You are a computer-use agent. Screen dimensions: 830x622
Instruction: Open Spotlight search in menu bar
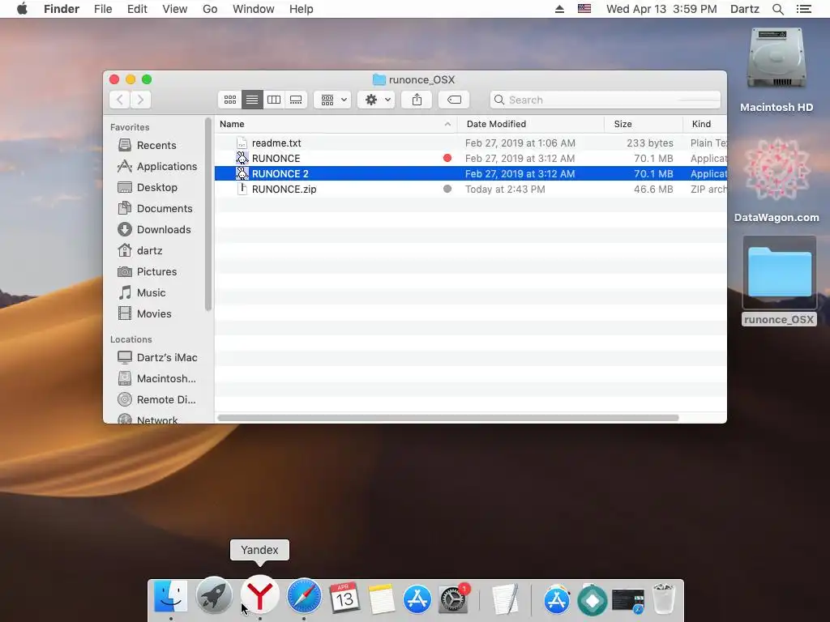pyautogui.click(x=777, y=9)
